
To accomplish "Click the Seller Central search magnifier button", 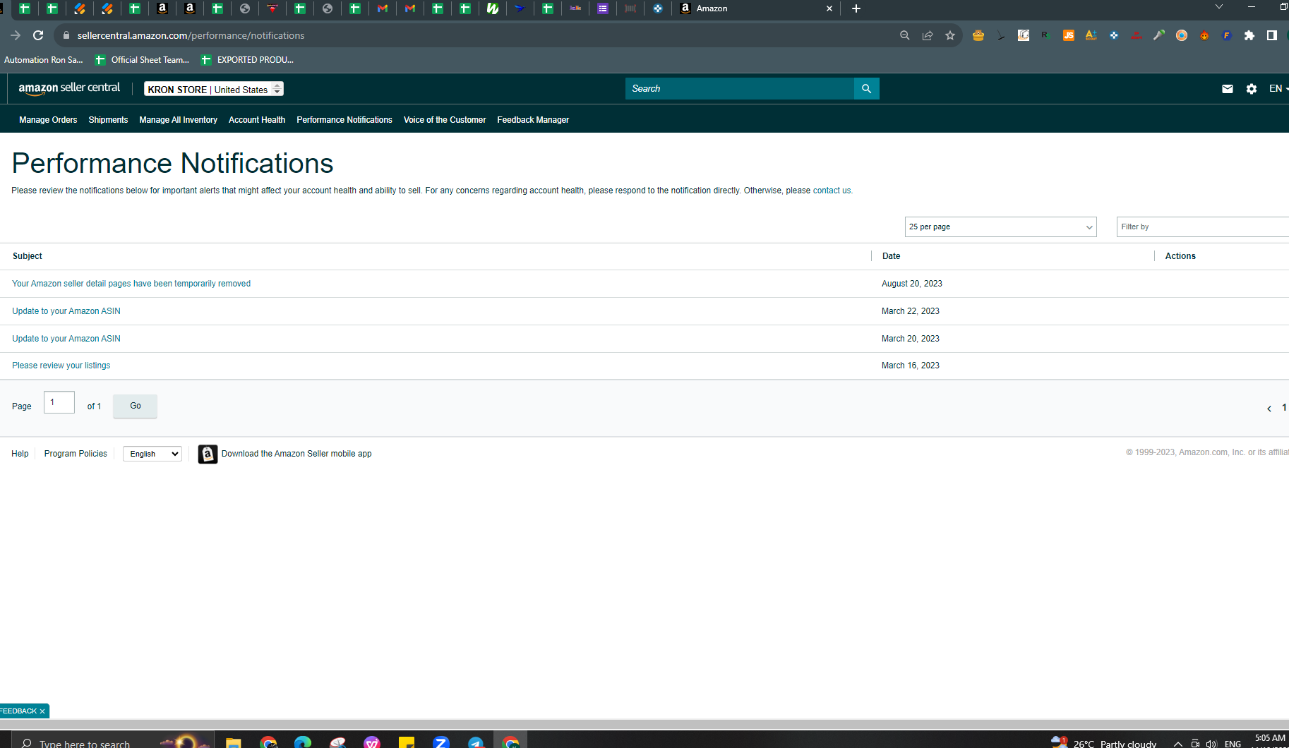I will [x=866, y=89].
